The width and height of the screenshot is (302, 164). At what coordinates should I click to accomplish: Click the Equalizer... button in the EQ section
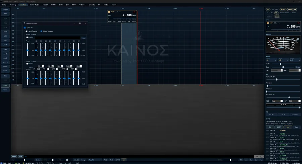(x=295, y=115)
